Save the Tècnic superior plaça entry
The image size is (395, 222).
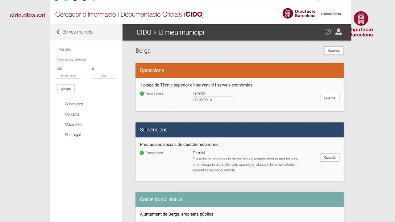330,98
